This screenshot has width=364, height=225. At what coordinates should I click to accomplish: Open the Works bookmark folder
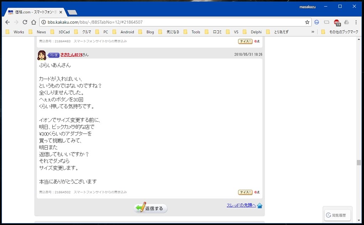click(x=15, y=32)
